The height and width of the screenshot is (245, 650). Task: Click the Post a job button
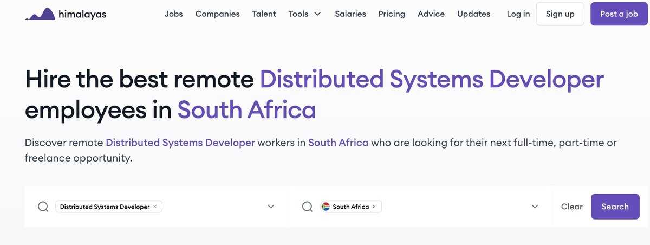click(x=619, y=14)
